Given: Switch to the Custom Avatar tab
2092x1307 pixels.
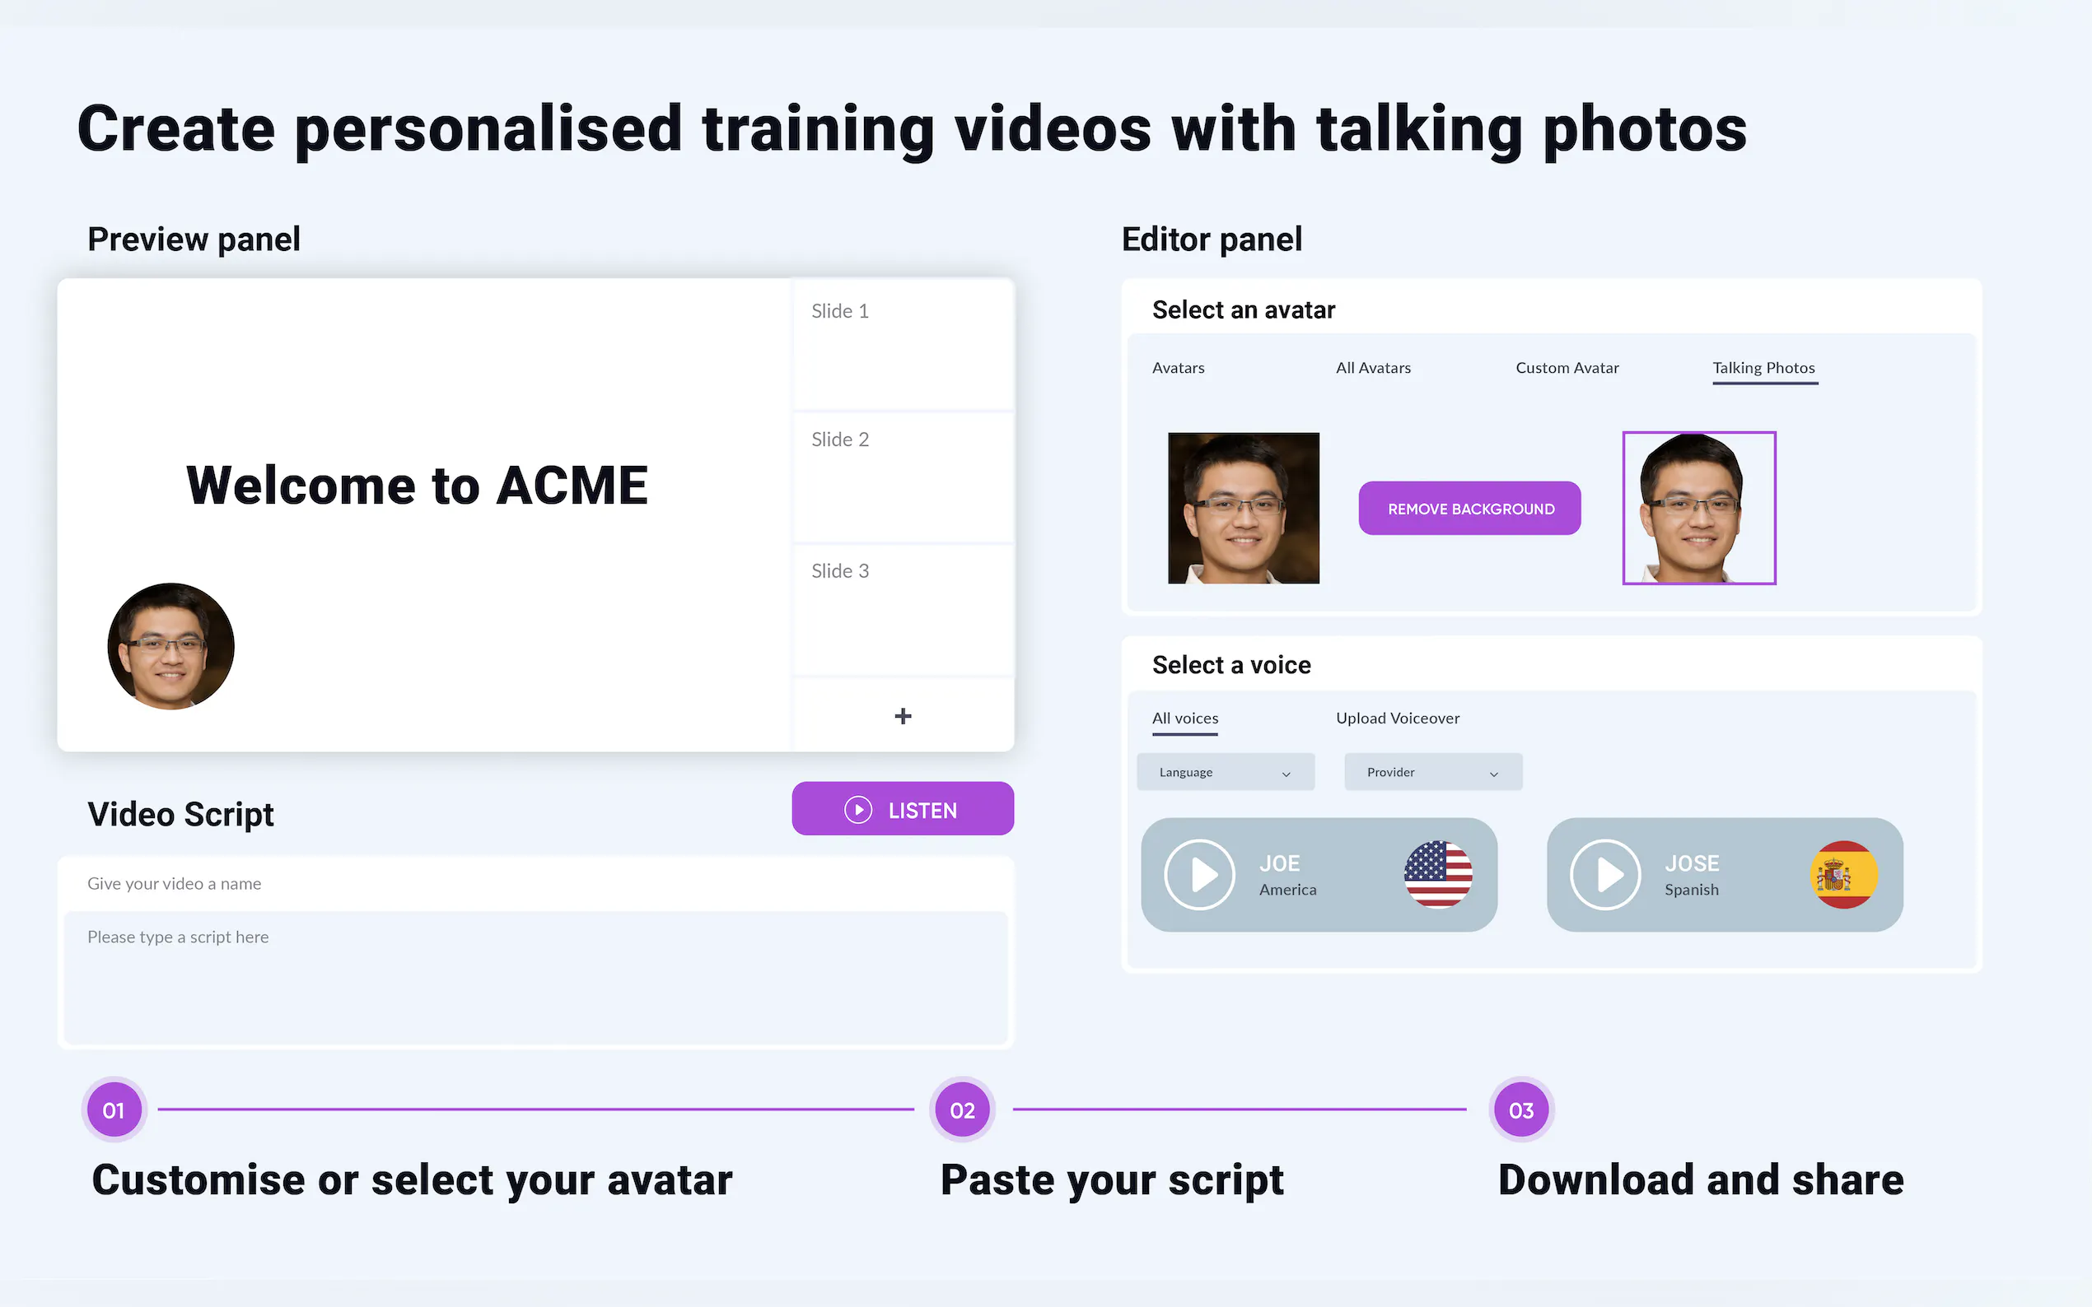Looking at the screenshot, I should click(x=1567, y=368).
